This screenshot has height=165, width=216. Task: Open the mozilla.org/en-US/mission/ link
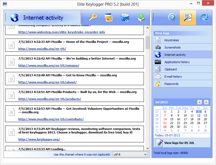tap(49, 66)
